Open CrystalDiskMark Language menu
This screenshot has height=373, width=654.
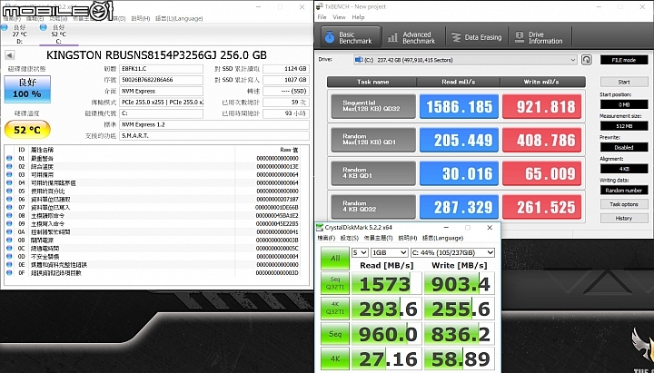(x=442, y=238)
